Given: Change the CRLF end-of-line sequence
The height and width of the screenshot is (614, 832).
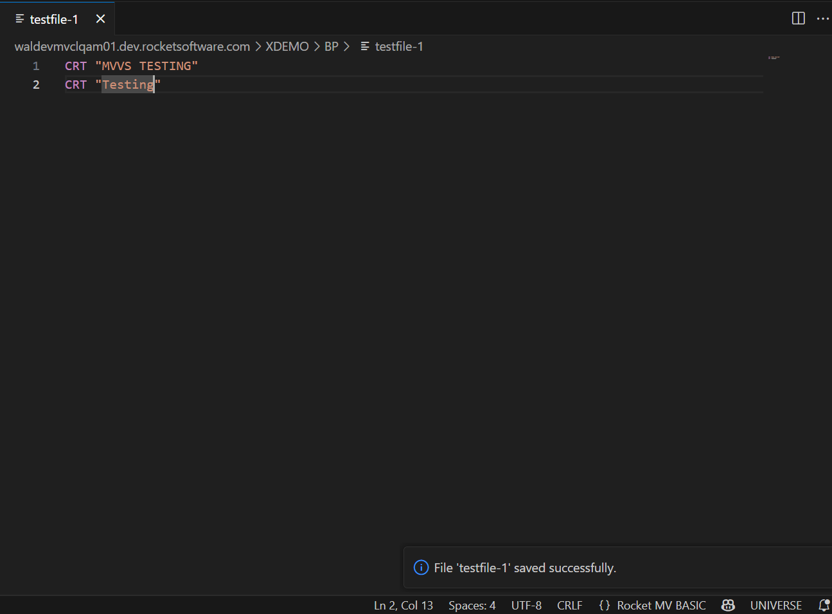Looking at the screenshot, I should (x=569, y=605).
